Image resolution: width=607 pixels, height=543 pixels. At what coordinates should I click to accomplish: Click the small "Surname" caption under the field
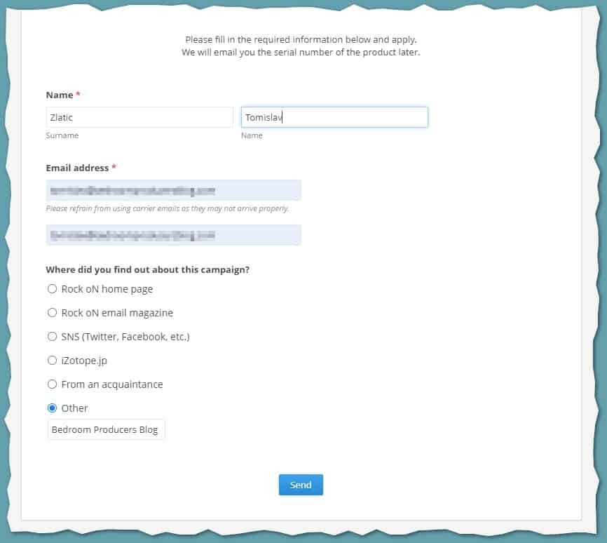[x=62, y=135]
